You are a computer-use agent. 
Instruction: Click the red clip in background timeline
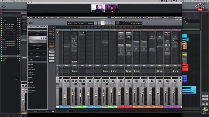tap(185, 67)
